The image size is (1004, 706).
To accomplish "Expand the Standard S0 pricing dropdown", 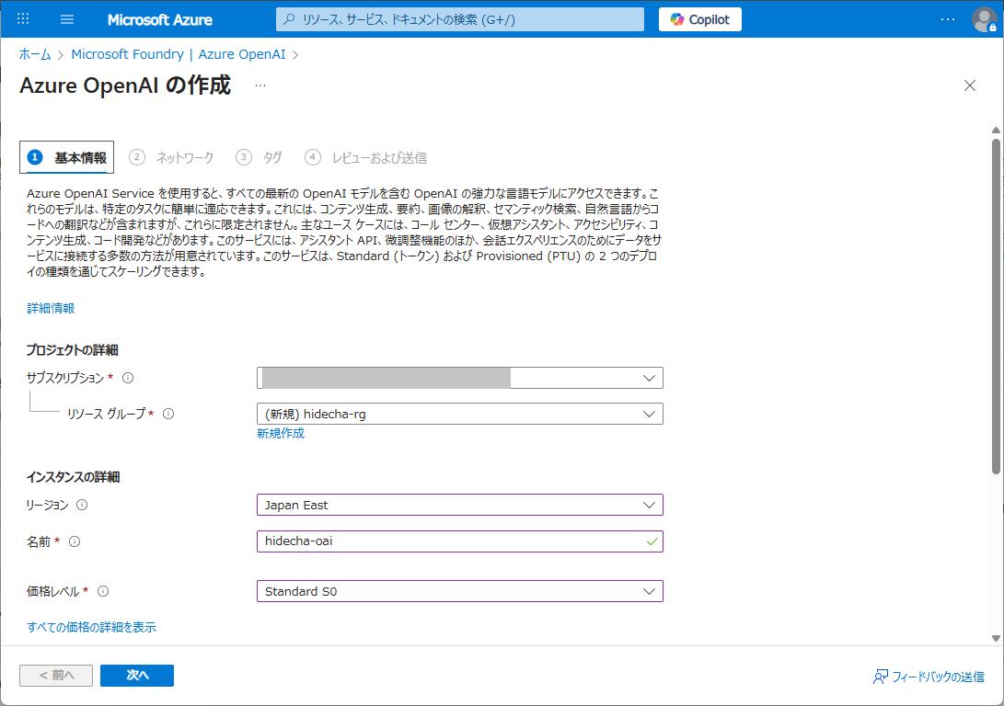I will point(460,591).
